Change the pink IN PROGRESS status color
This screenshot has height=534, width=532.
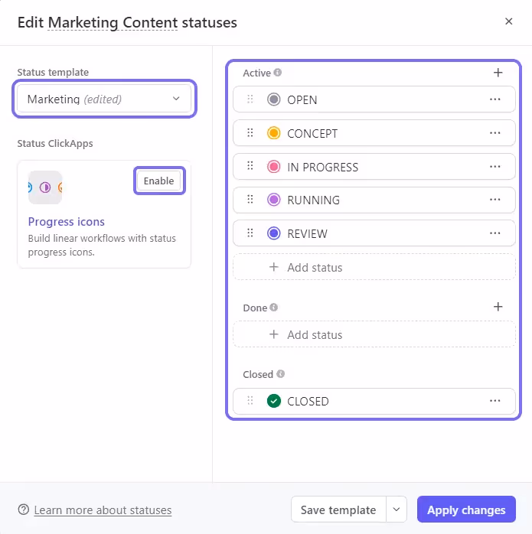[274, 167]
